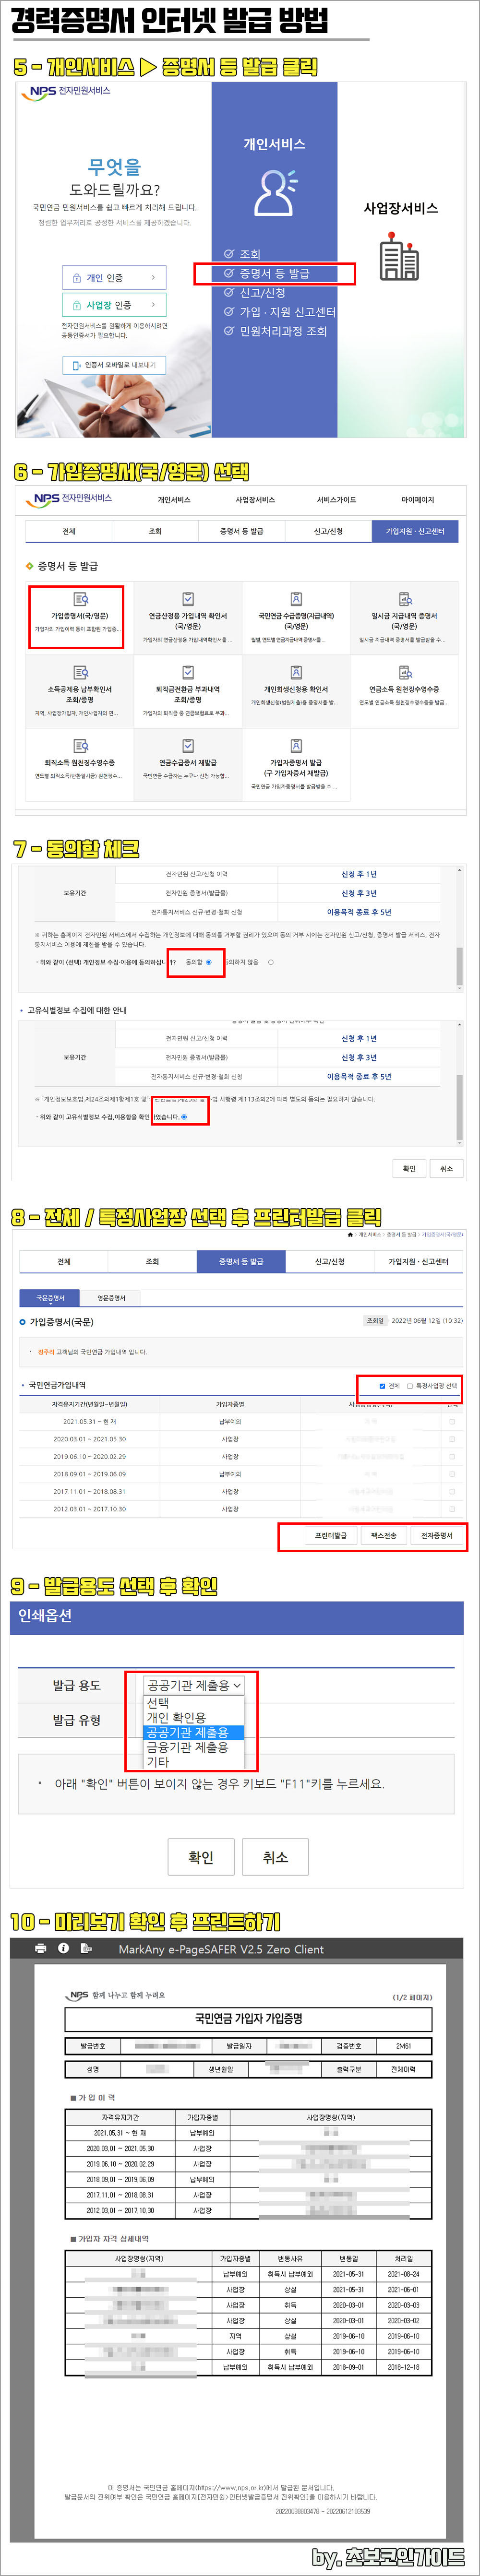Check the 전체 checkbox above the 가입내역 table
This screenshot has height=2576, width=480.
(x=382, y=1386)
